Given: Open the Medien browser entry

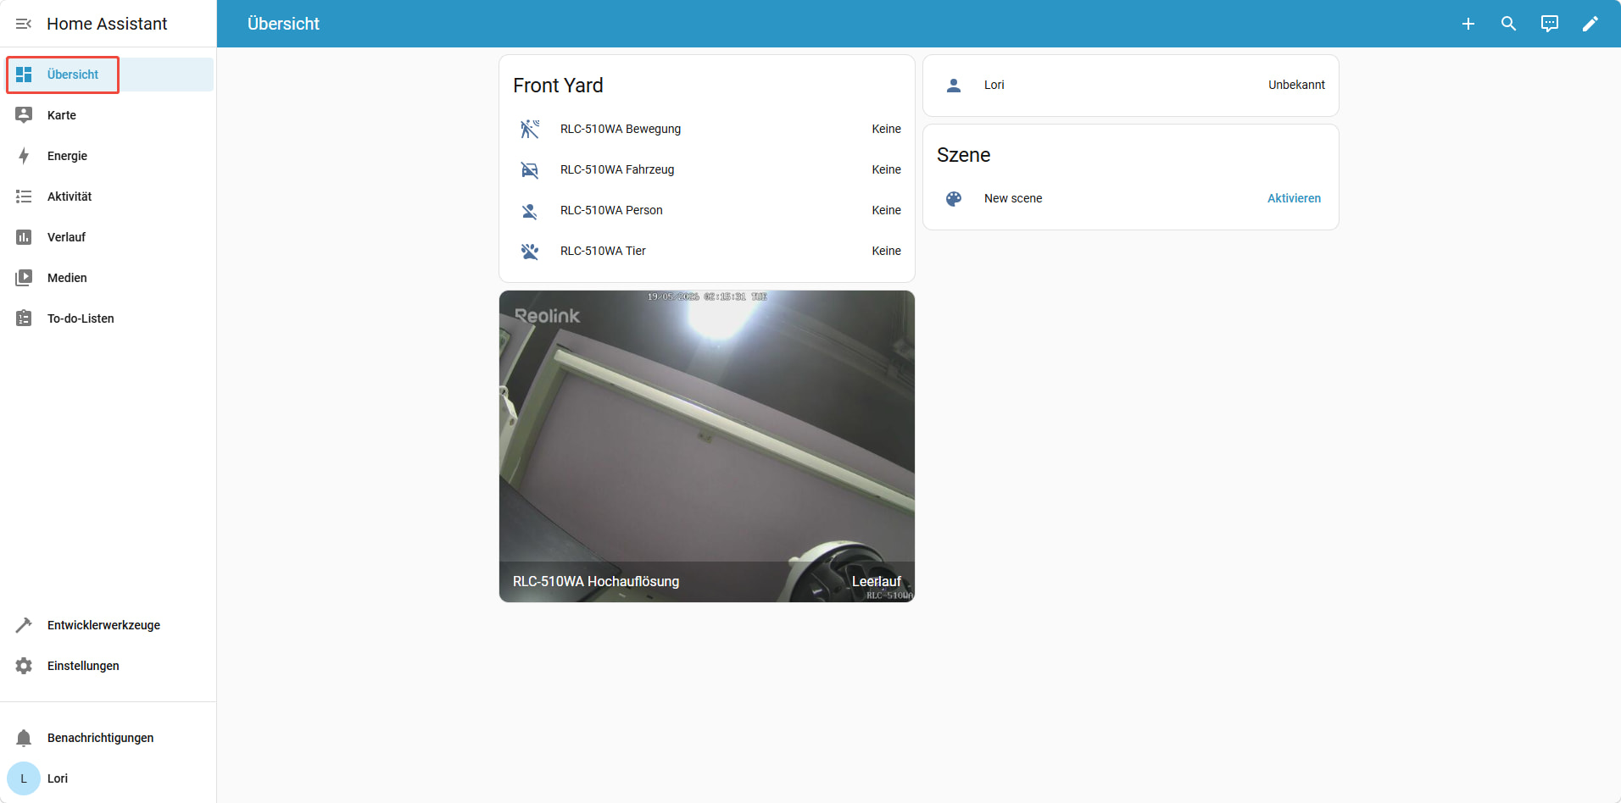Looking at the screenshot, I should pos(109,278).
